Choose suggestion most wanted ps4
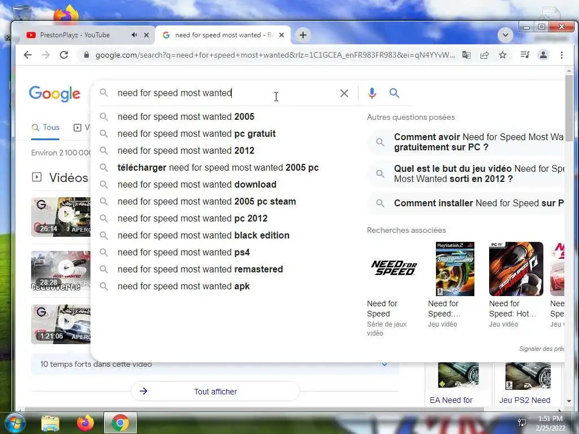The width and height of the screenshot is (579, 434). tap(184, 253)
